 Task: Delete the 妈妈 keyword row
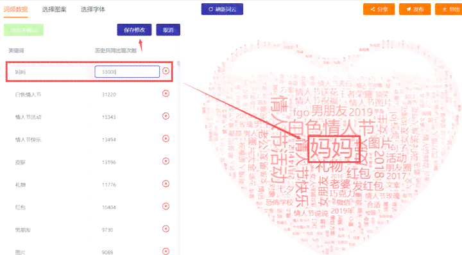(x=166, y=71)
